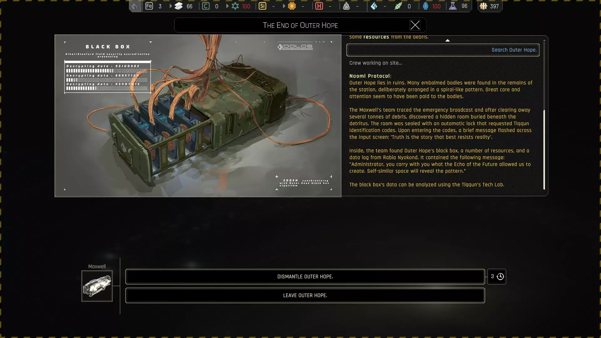Click the blue ice crystal resource icon
The width and height of the screenshot is (601, 338).
[x=374, y=6]
